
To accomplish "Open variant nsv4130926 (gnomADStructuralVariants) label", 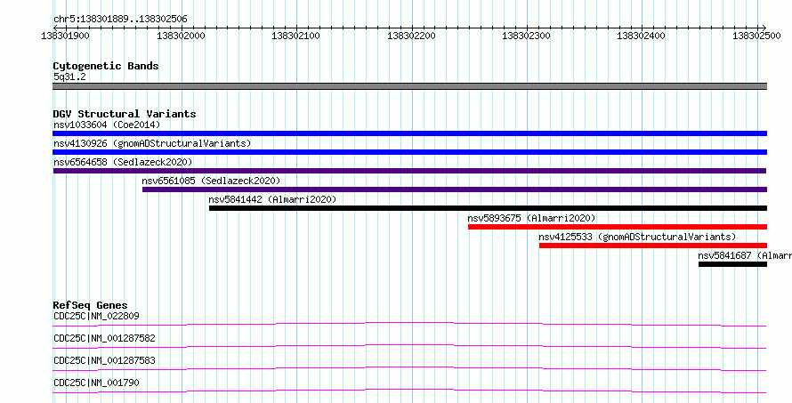I will (x=152, y=143).
